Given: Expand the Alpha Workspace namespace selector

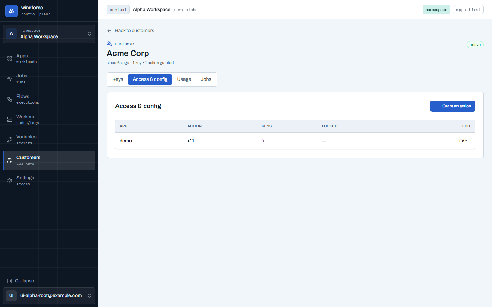Looking at the screenshot, I should pyautogui.click(x=49, y=34).
